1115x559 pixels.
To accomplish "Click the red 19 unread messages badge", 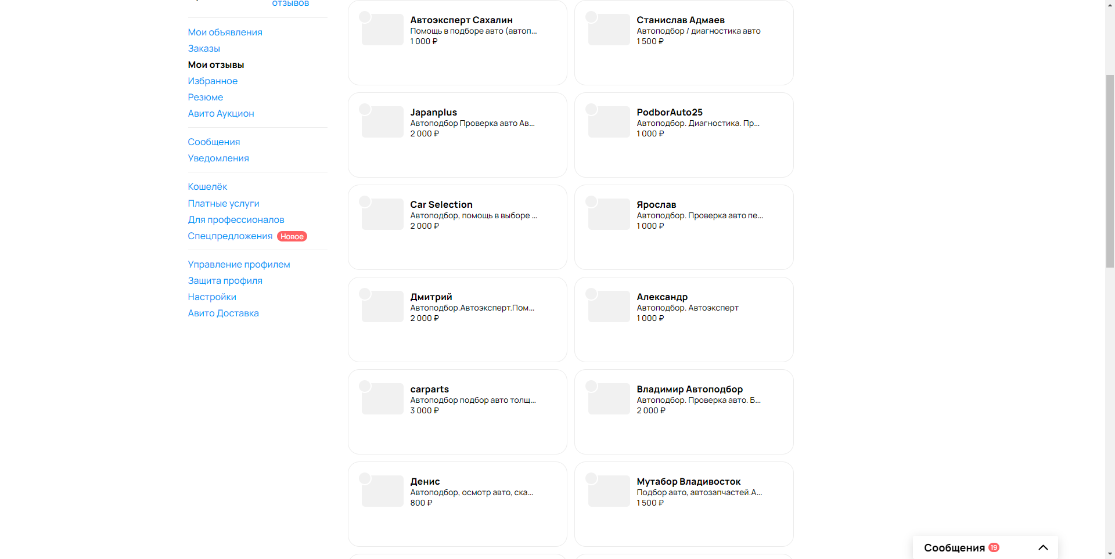I will tap(994, 547).
